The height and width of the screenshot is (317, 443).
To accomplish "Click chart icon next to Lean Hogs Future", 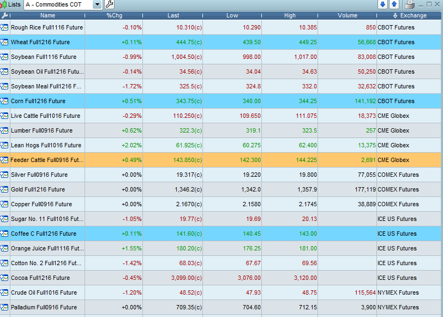I will (x=4, y=145).
